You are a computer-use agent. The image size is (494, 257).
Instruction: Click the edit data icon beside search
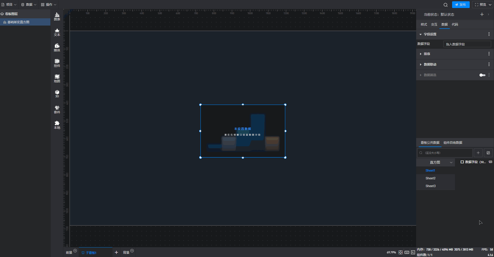point(488,153)
